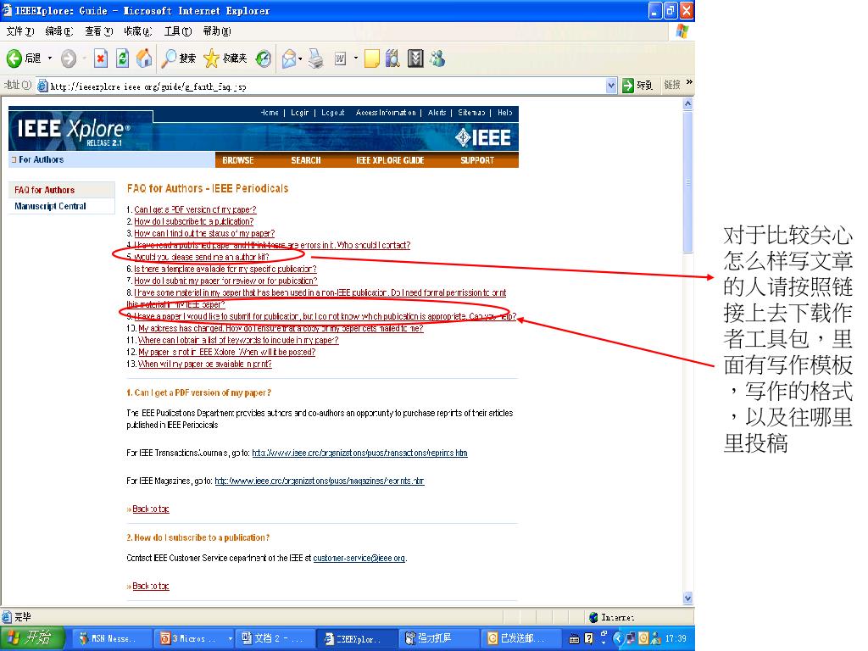
Task: Click the Logout link in banner
Action: 332,113
